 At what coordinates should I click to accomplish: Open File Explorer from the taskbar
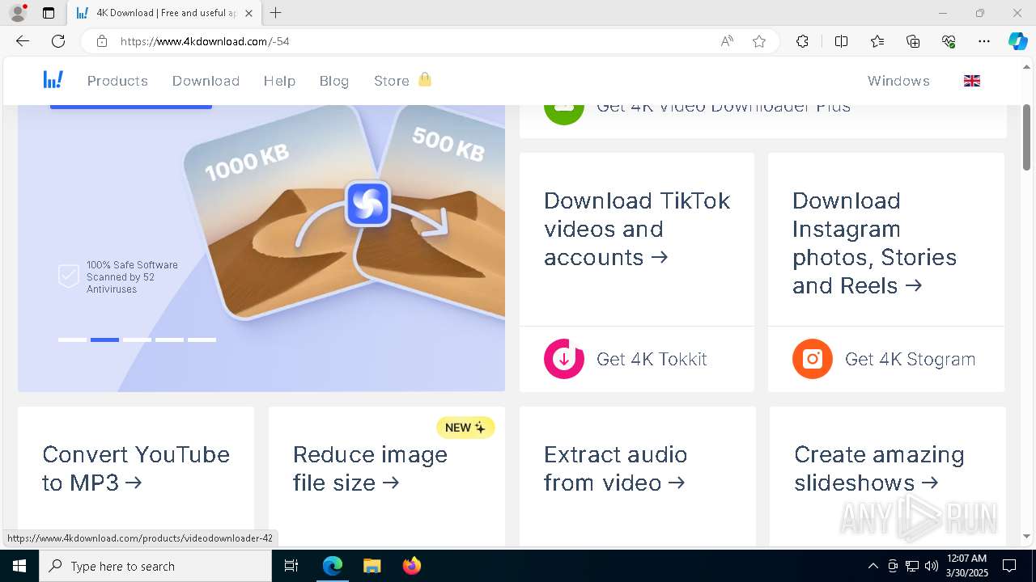tap(372, 566)
